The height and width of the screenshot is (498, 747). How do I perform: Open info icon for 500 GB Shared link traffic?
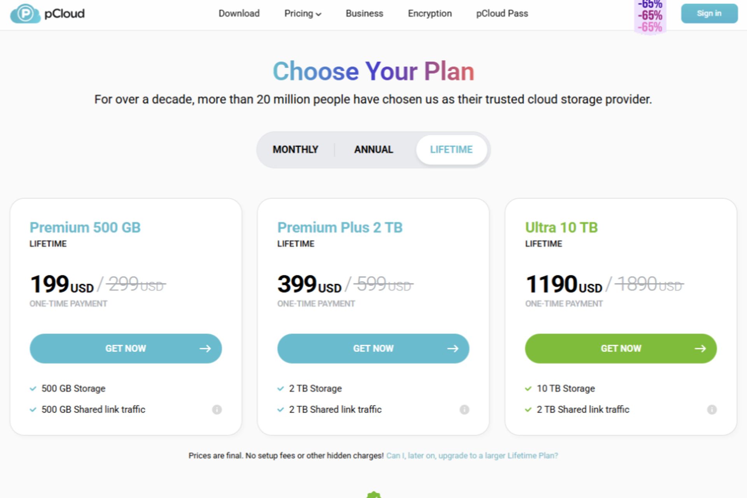tap(217, 409)
